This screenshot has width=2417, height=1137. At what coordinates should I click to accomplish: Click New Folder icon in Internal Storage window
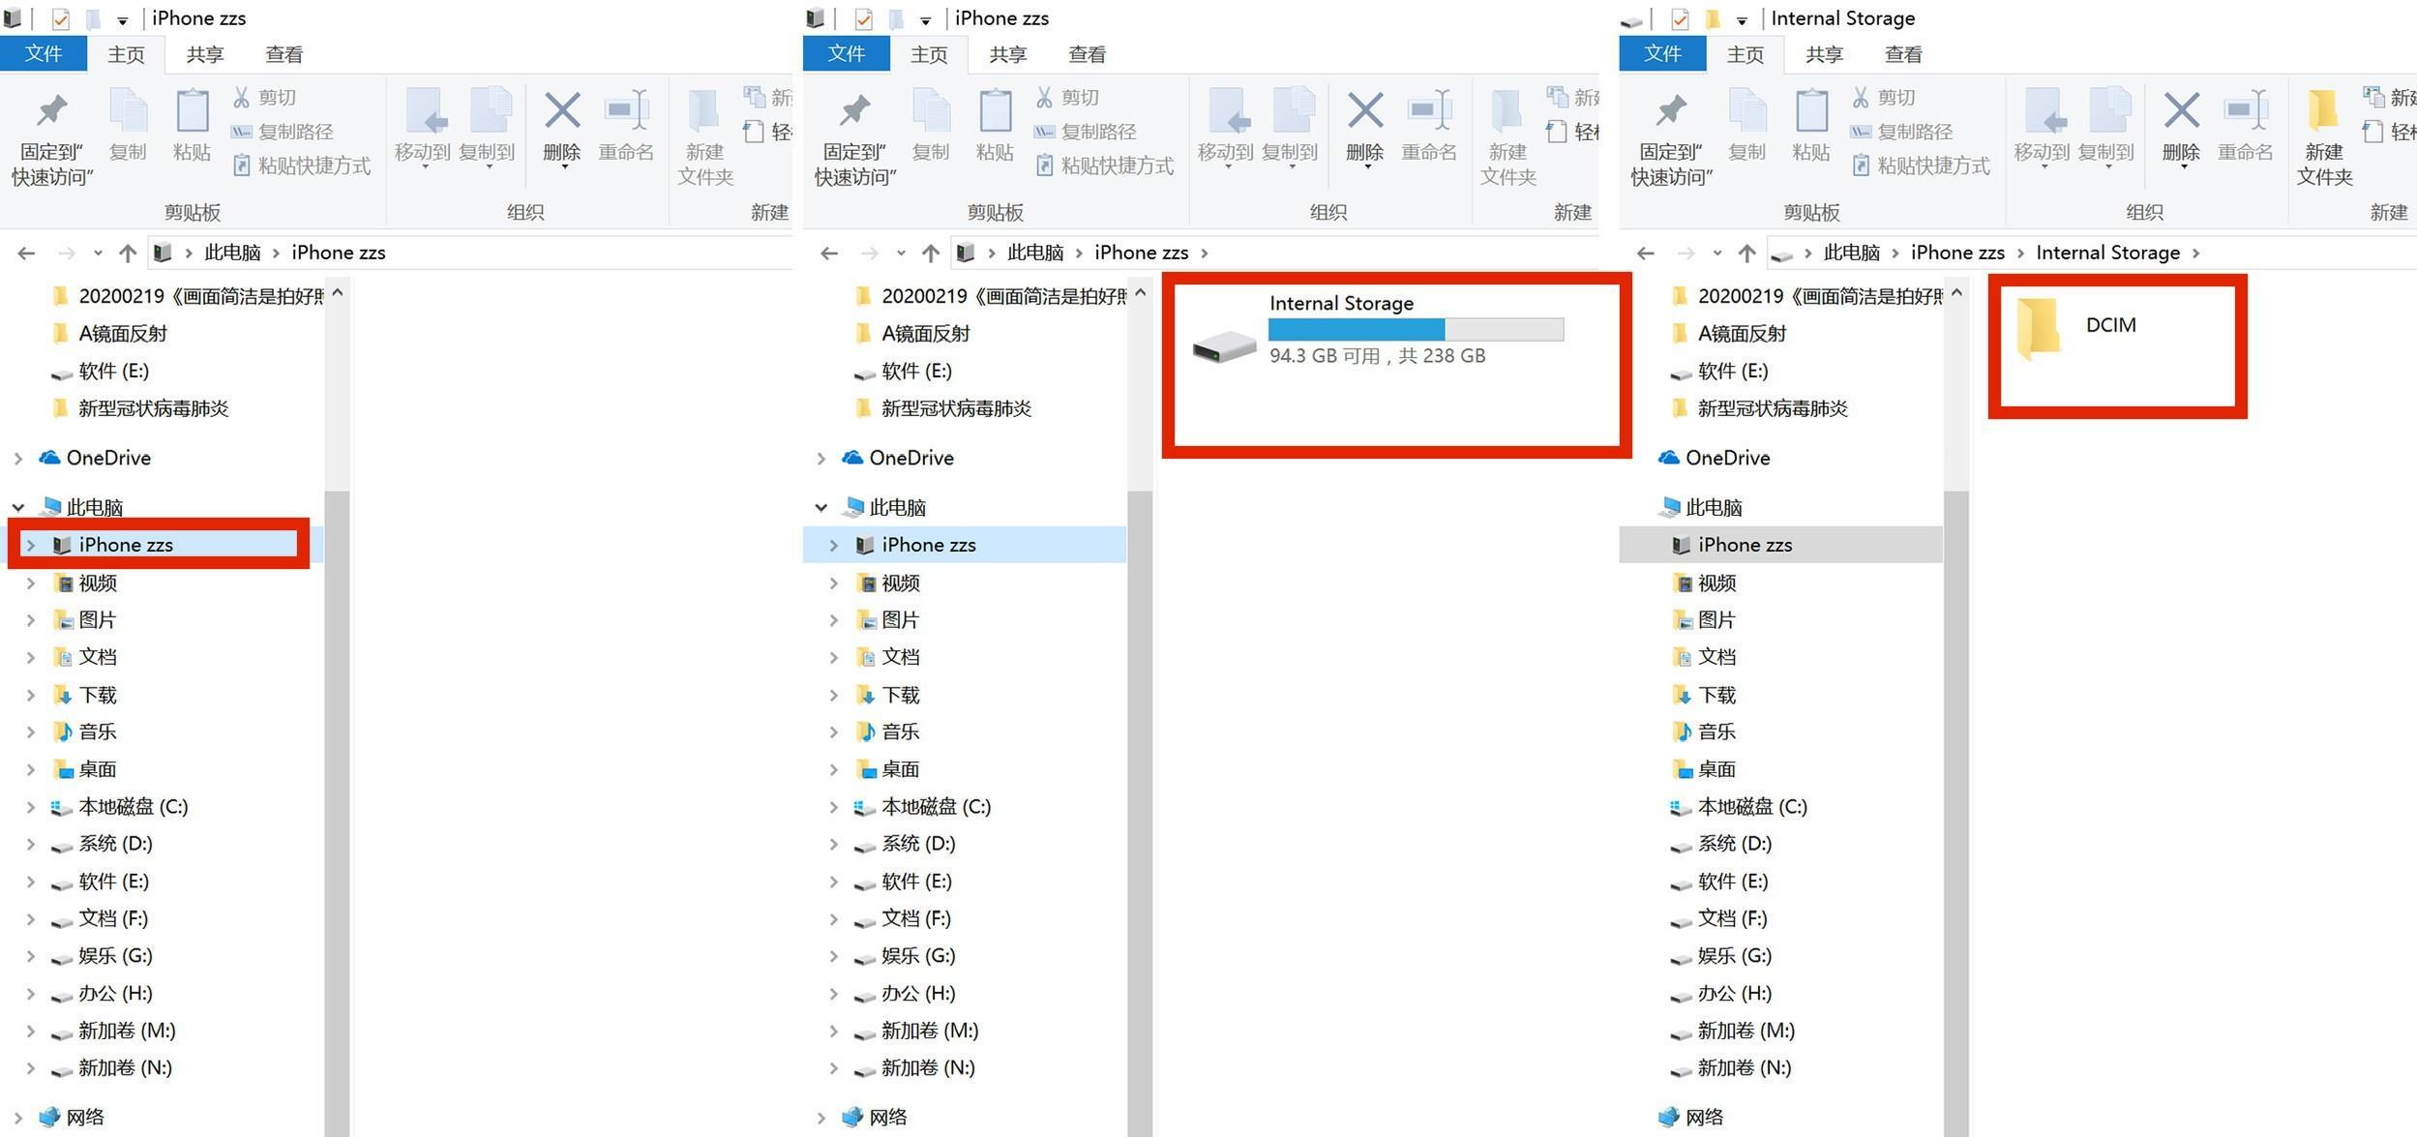[x=2324, y=110]
